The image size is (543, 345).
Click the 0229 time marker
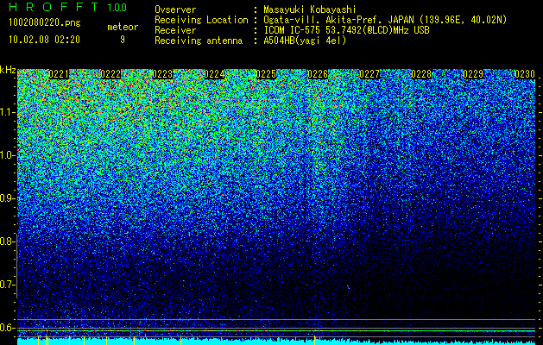tap(473, 74)
